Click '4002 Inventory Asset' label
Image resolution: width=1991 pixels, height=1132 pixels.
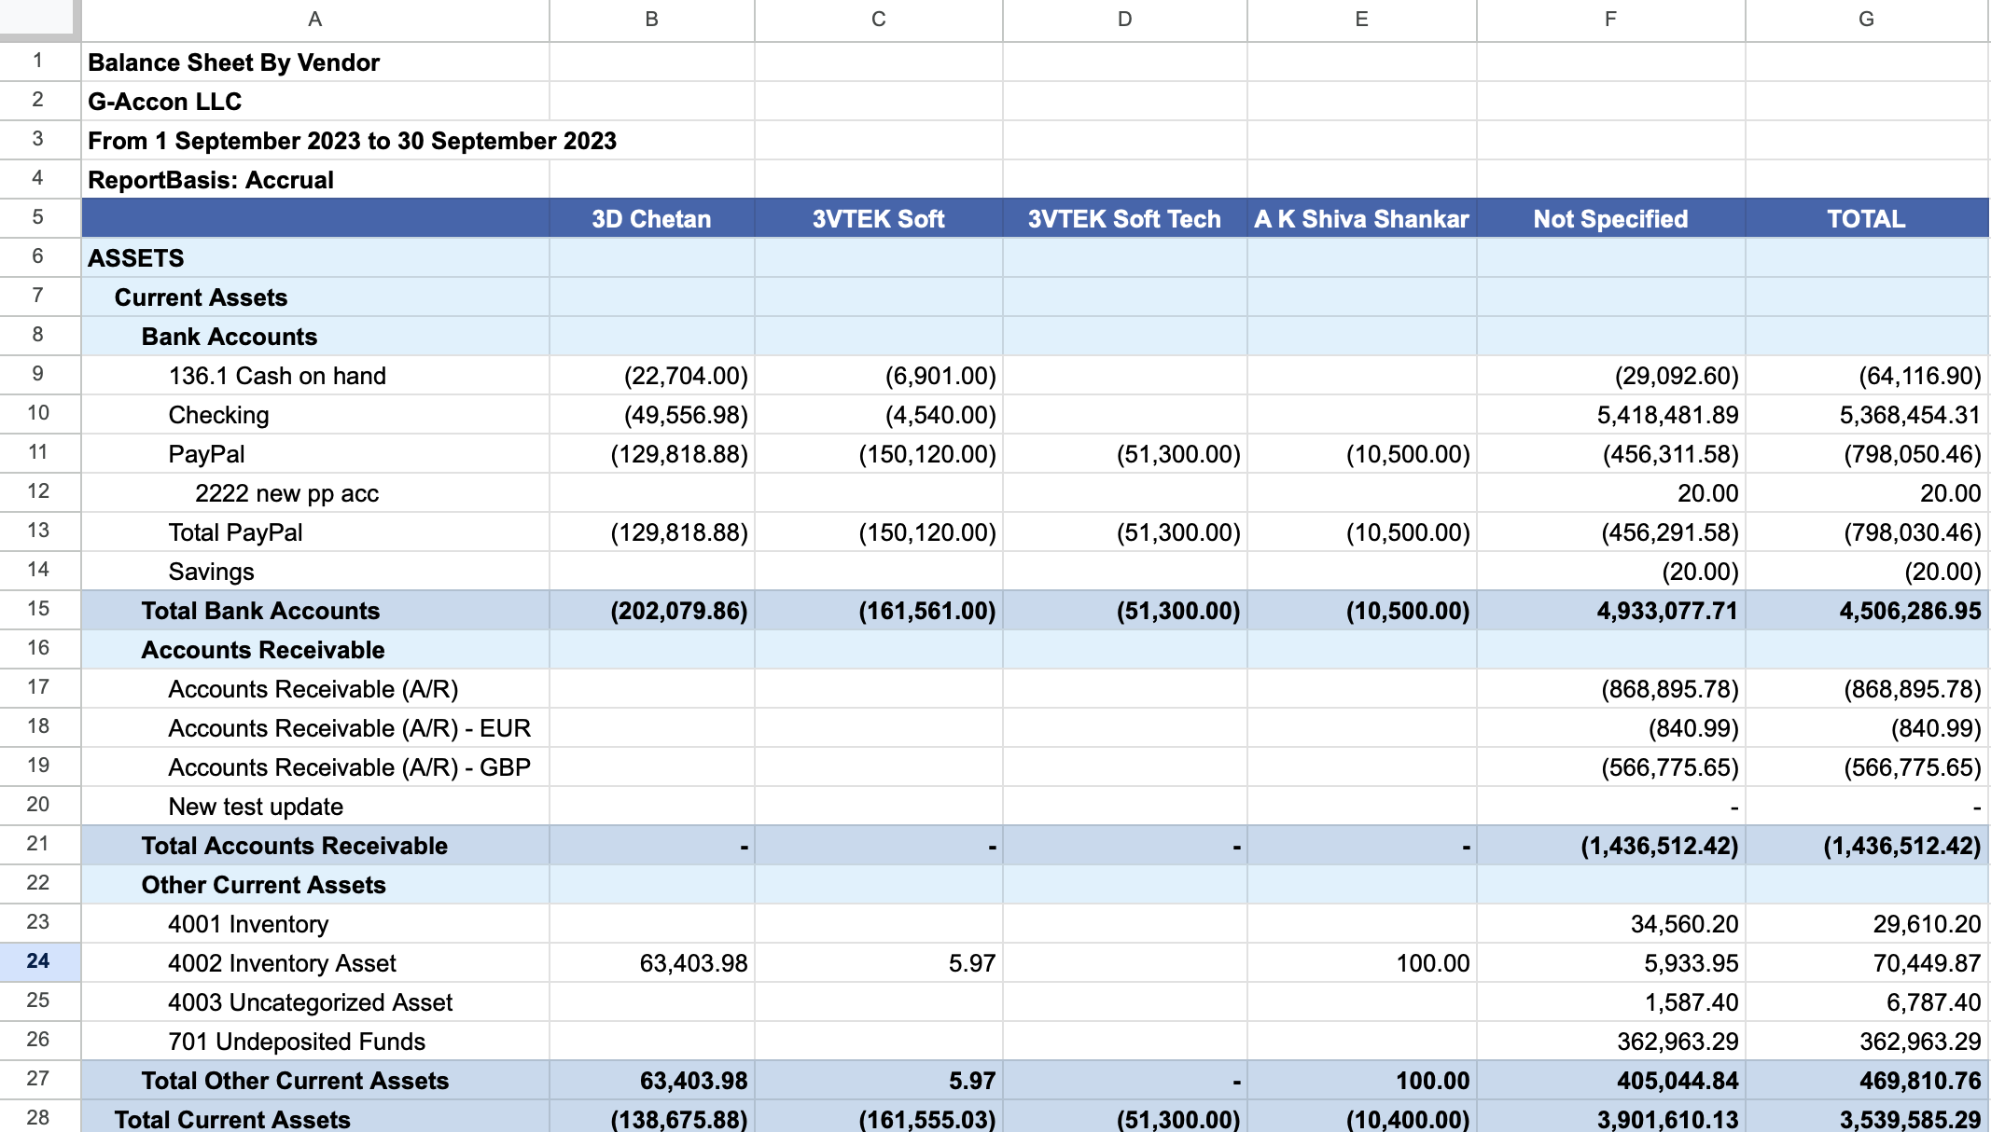(x=282, y=963)
